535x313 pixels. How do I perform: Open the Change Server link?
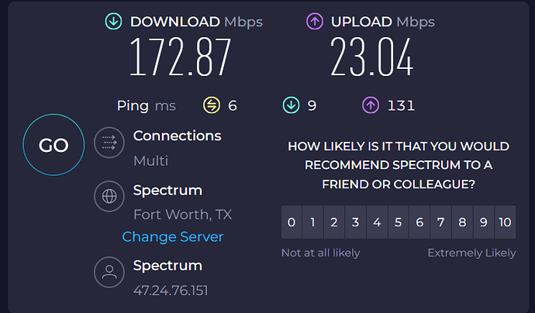(x=172, y=237)
